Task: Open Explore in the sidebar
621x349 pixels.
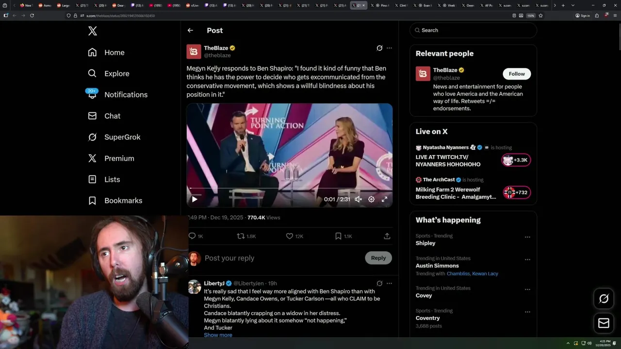Action: 109,74
